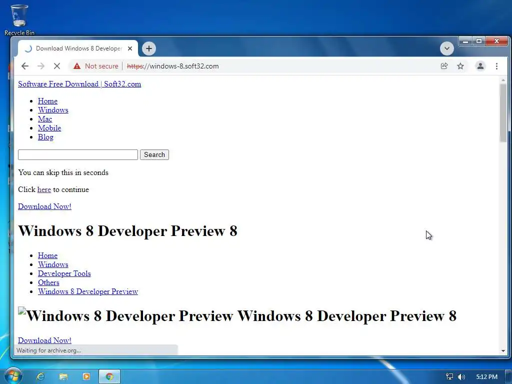
Task: Close the Download Windows 8 Developer tab
Action: pos(130,48)
